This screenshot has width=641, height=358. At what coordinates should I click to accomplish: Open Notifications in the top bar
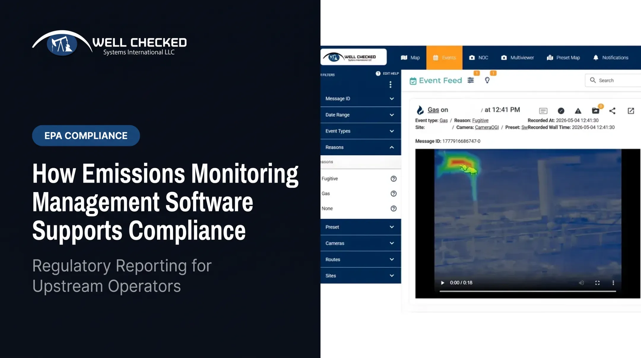611,58
